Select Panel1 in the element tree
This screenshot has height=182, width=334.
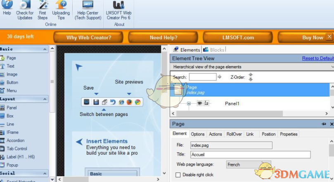tap(232, 104)
